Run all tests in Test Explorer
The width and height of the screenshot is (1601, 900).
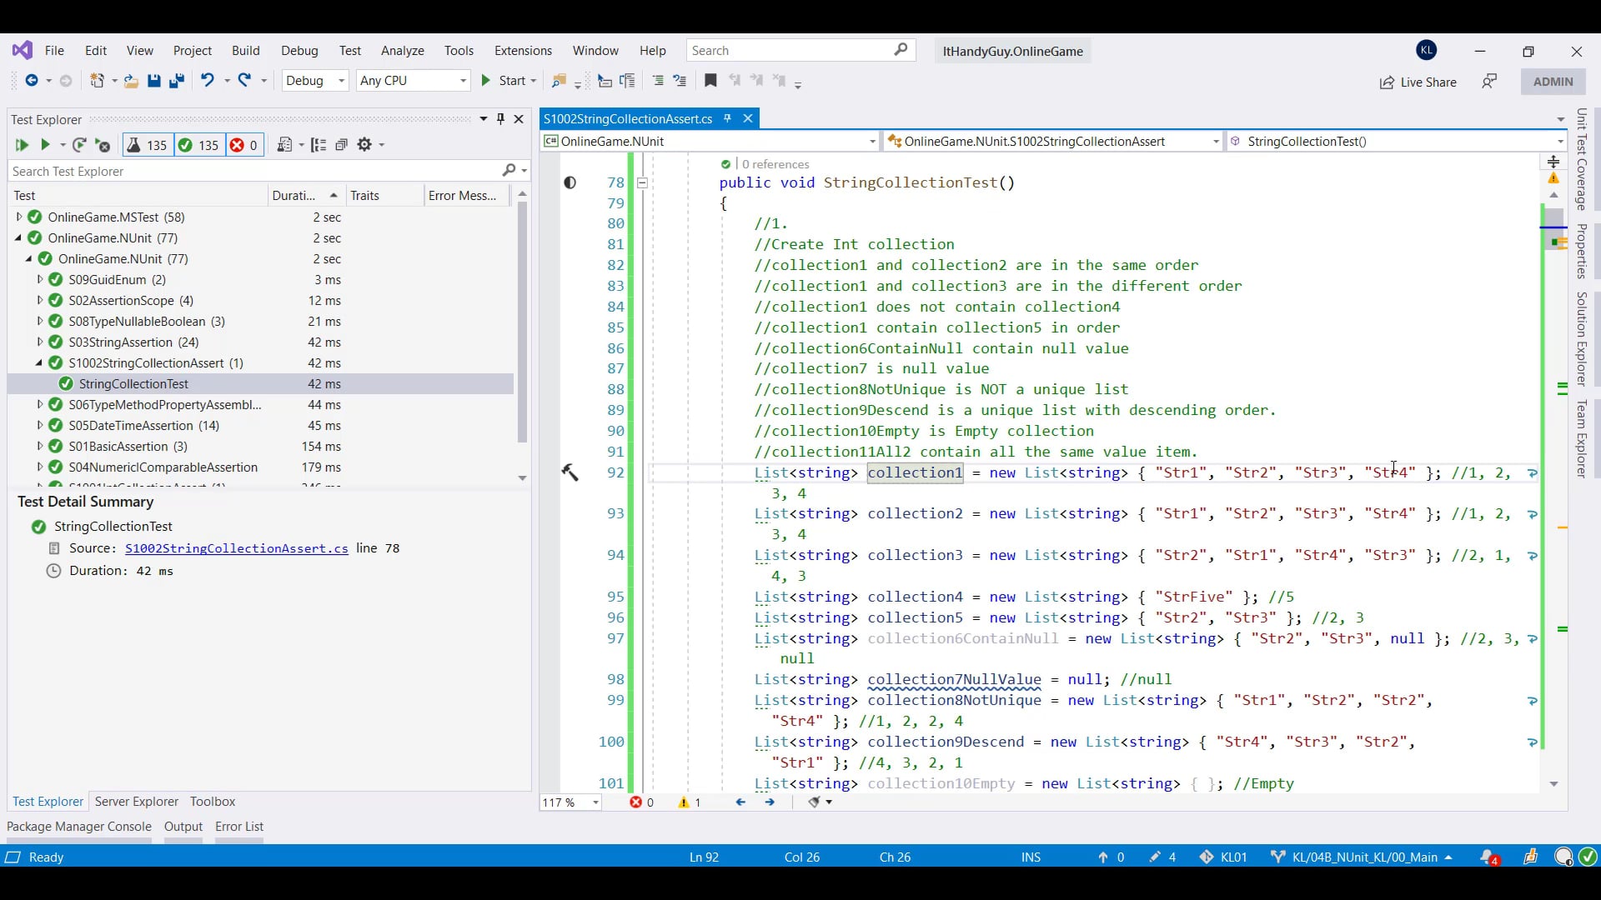point(21,145)
